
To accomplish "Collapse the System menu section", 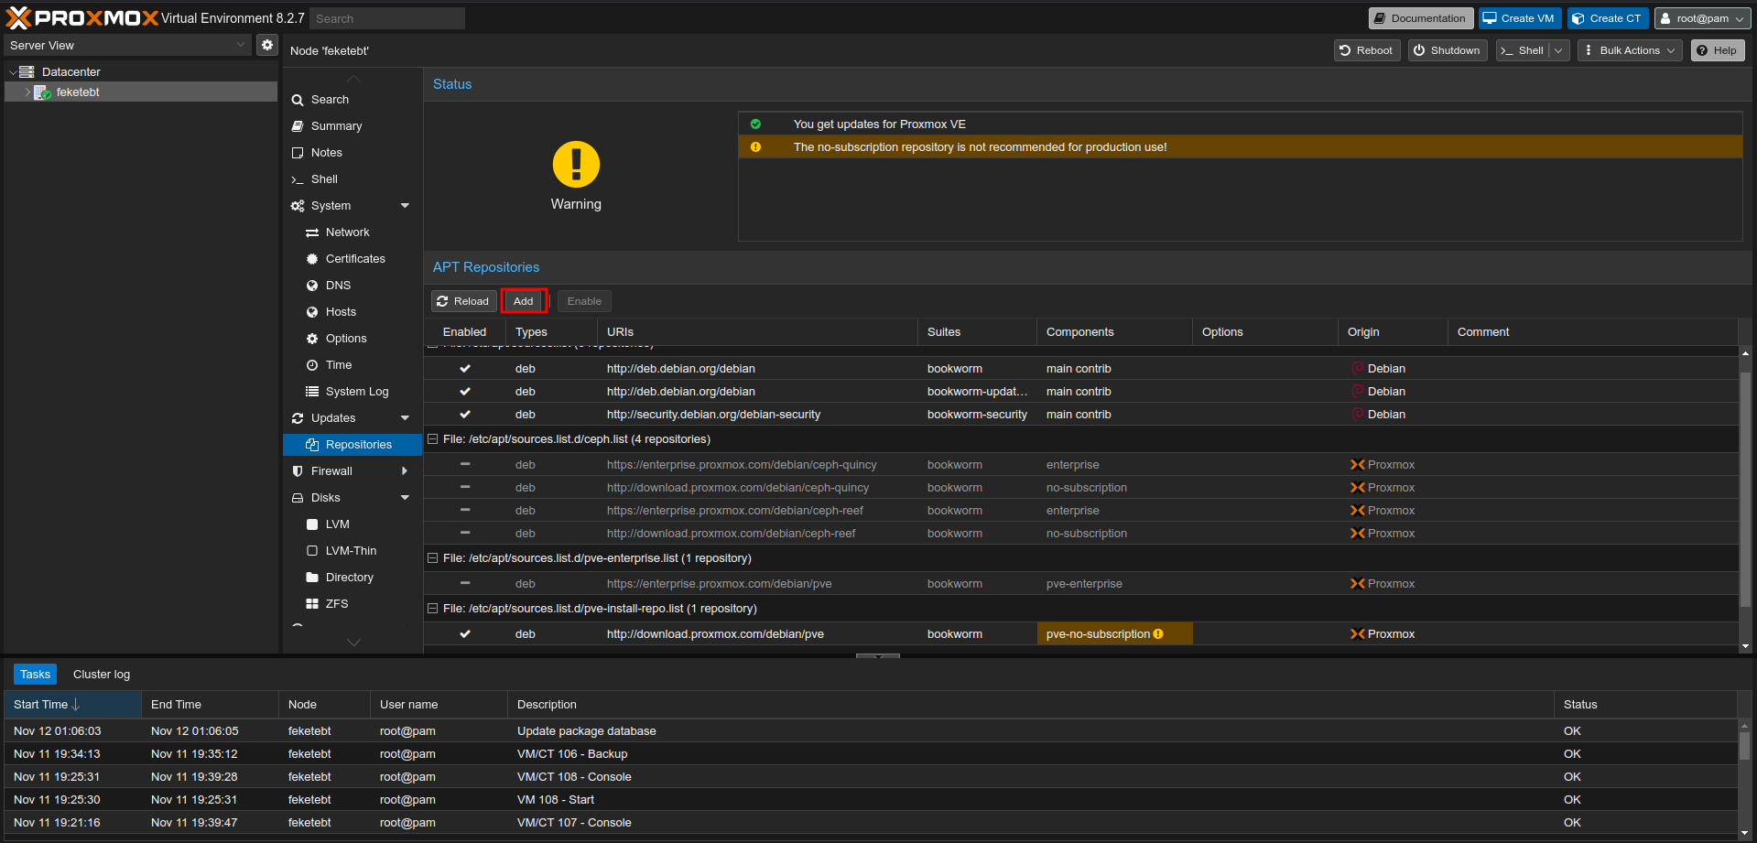I will click(405, 206).
